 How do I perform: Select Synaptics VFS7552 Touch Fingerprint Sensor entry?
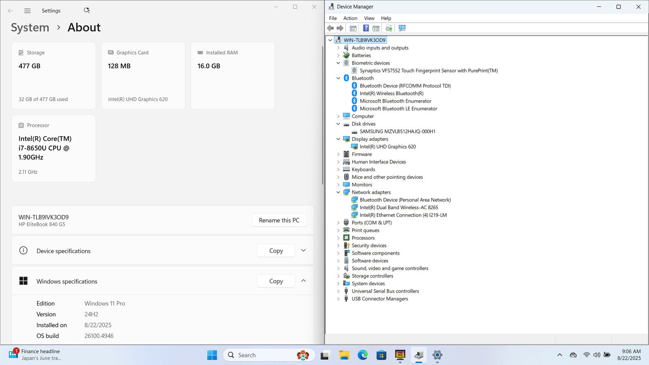(x=428, y=71)
